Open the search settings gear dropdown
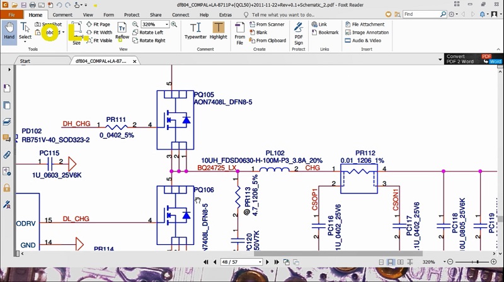Screen dimensions: 504x282 click(x=453, y=14)
